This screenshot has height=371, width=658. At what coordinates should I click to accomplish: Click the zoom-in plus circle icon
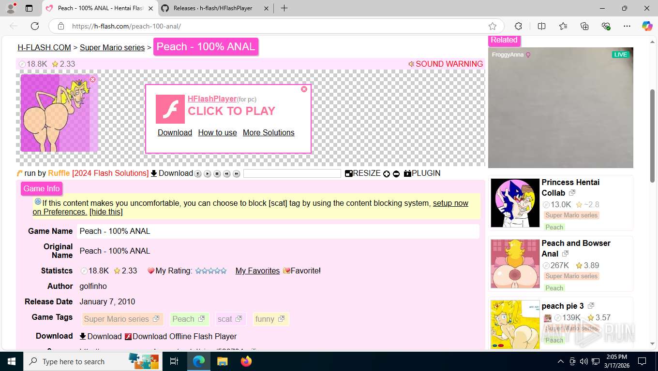coord(387,174)
